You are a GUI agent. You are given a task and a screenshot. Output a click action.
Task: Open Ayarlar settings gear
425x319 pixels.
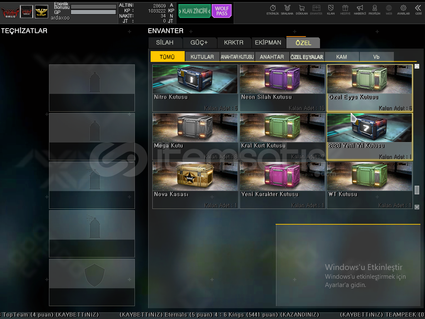(403, 10)
